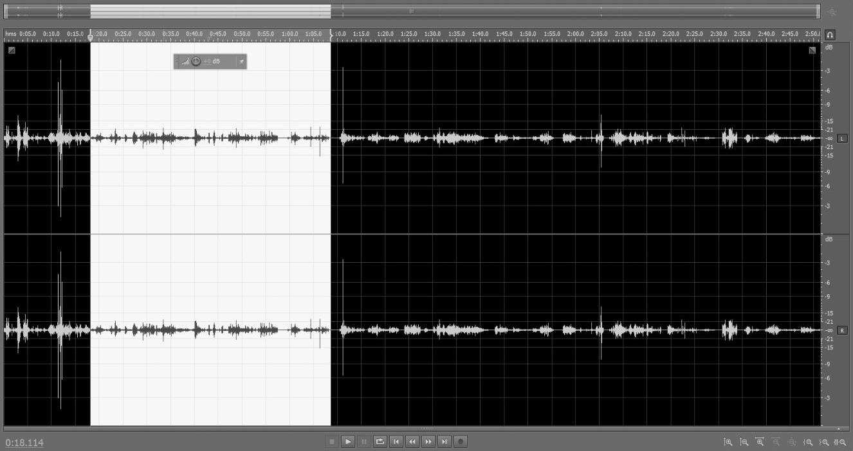Start playback with the Play button
This screenshot has height=451, width=853.
(348, 441)
